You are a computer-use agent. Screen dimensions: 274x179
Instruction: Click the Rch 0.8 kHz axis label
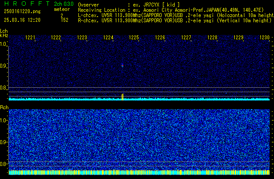(x=3, y=164)
